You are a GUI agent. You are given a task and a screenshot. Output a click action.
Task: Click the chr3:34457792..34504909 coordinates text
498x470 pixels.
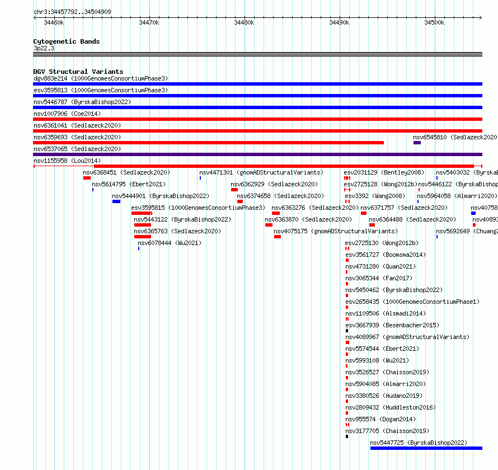(x=72, y=12)
